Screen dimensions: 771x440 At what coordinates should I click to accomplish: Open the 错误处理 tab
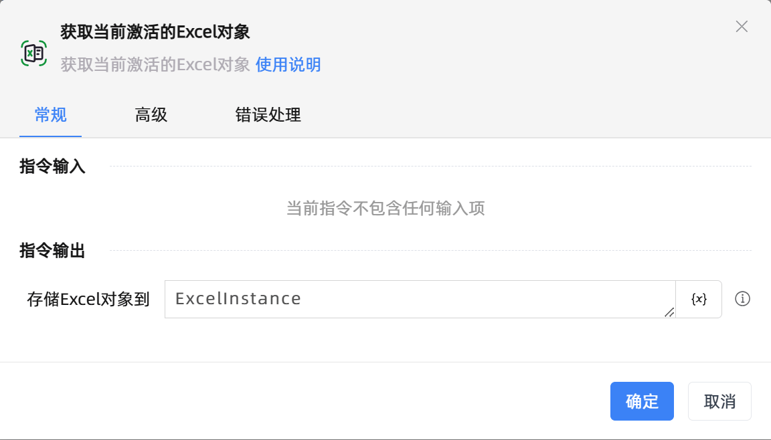267,115
